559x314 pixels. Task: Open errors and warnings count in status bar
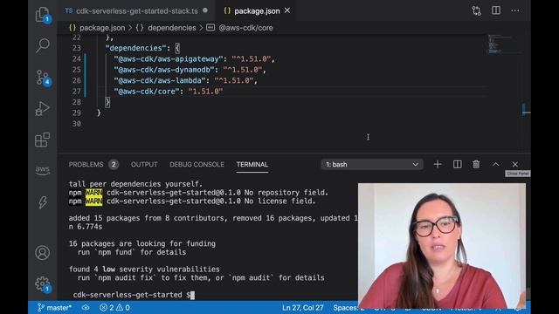pyautogui.click(x=114, y=308)
